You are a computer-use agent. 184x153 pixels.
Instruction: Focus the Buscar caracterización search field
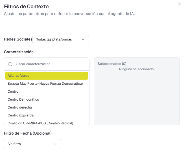tap(49, 64)
